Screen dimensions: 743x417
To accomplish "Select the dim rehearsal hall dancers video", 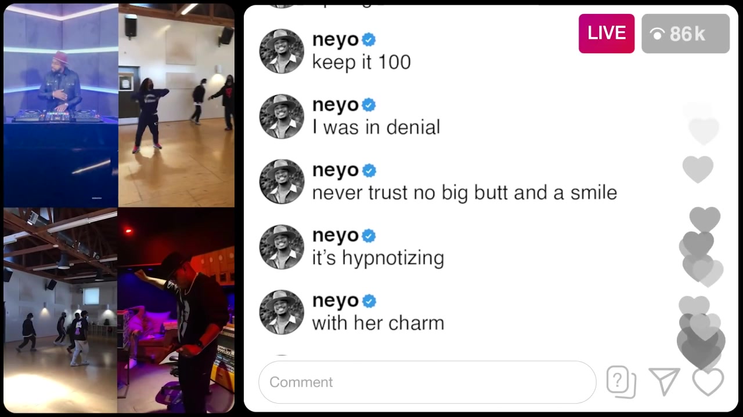I will [60, 310].
